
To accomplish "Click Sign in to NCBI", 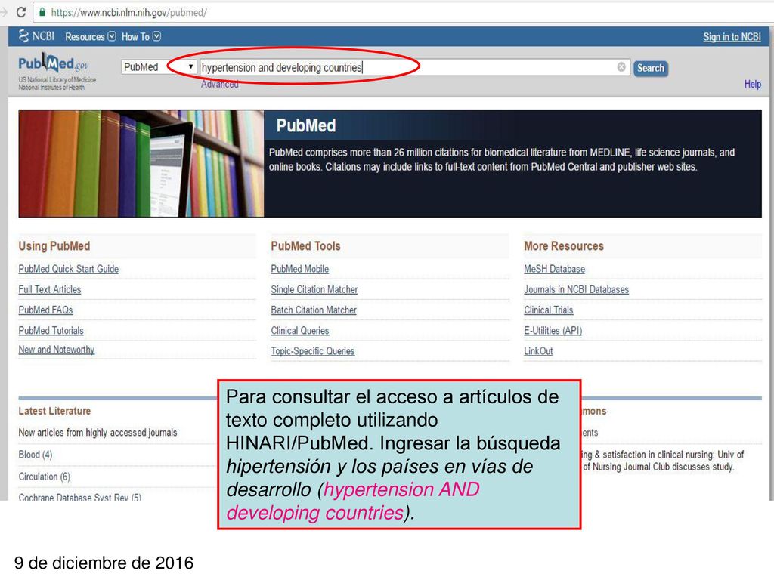I will click(x=732, y=37).
